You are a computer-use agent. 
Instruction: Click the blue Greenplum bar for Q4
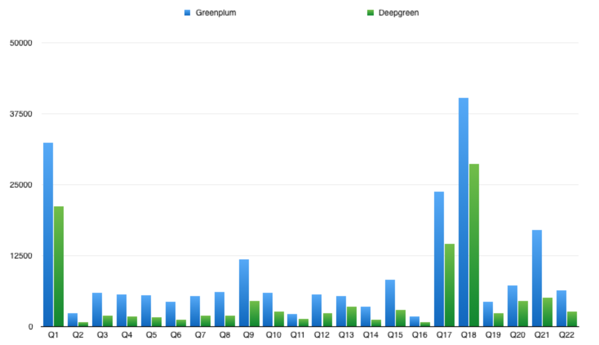pos(122,310)
